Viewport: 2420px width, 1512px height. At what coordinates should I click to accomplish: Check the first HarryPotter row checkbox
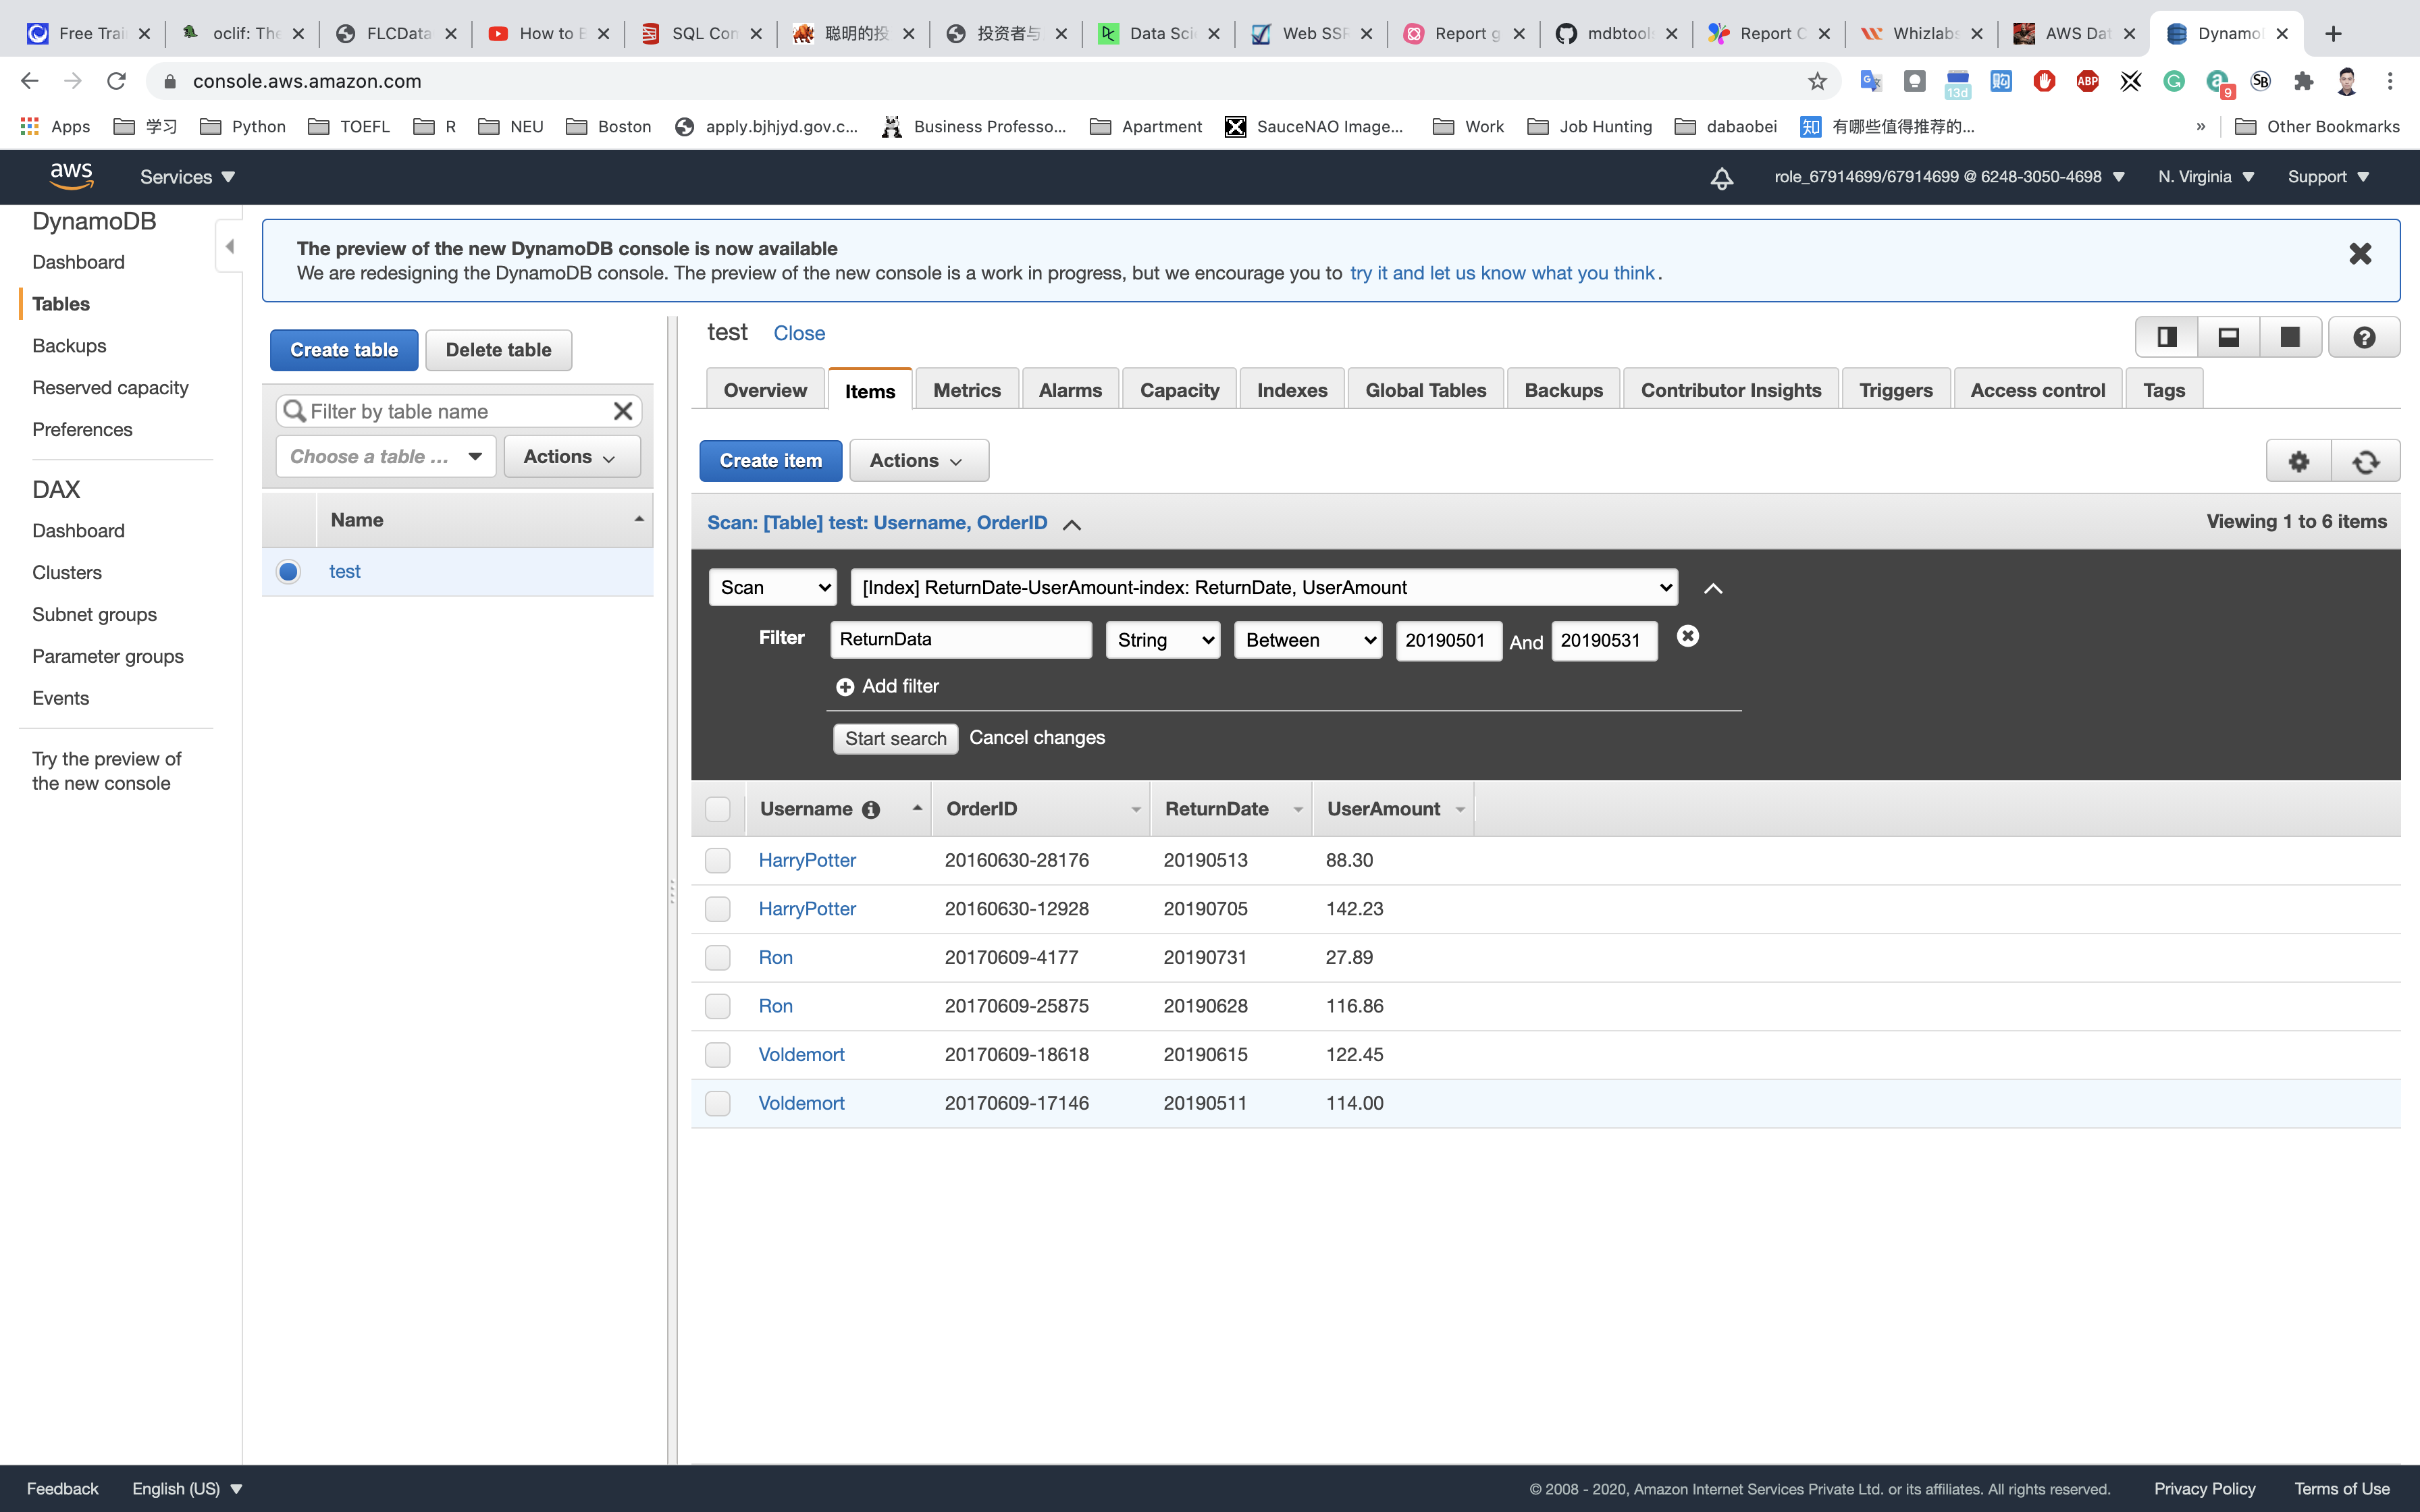tap(717, 860)
